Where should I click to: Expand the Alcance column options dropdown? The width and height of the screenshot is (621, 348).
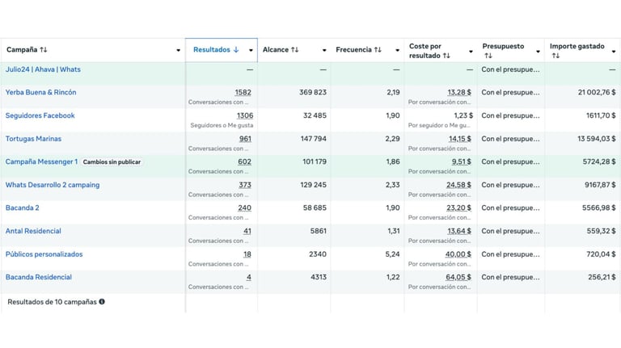(324, 51)
